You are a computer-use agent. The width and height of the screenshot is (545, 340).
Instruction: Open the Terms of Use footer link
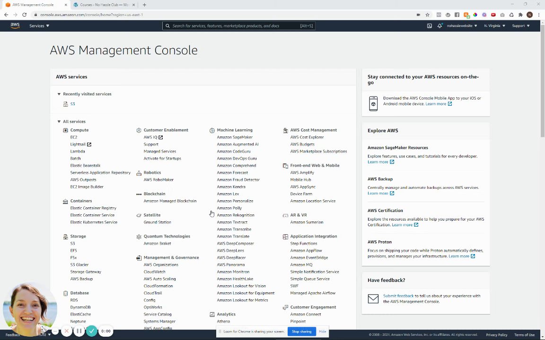(x=524, y=335)
